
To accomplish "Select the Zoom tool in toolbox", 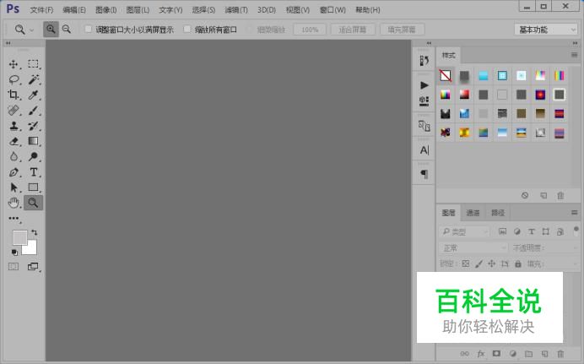I will point(33,203).
